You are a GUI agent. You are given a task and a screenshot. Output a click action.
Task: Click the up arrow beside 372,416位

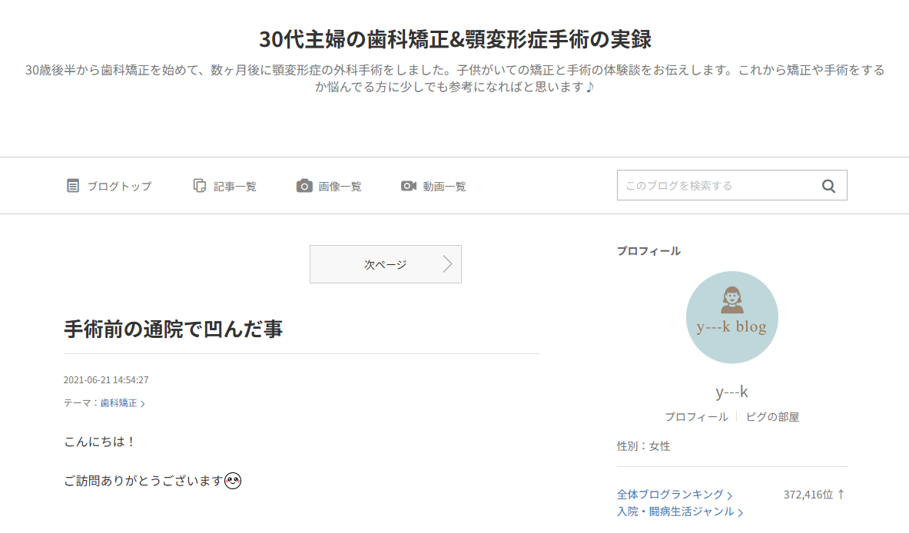click(x=841, y=494)
